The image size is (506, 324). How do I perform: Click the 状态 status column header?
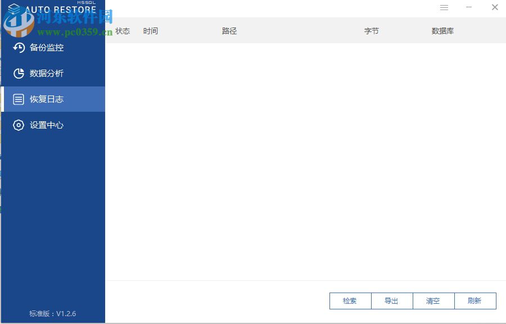pyautogui.click(x=123, y=31)
